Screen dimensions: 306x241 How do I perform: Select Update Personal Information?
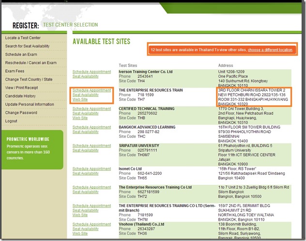30,105
